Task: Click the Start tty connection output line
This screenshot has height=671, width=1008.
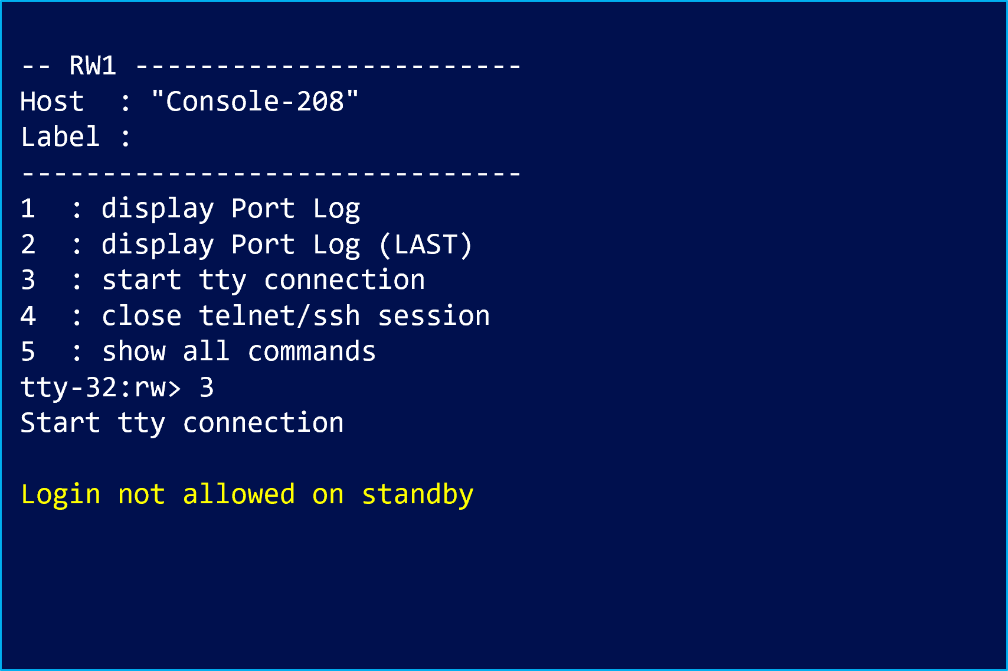Action: pyautogui.click(x=182, y=423)
